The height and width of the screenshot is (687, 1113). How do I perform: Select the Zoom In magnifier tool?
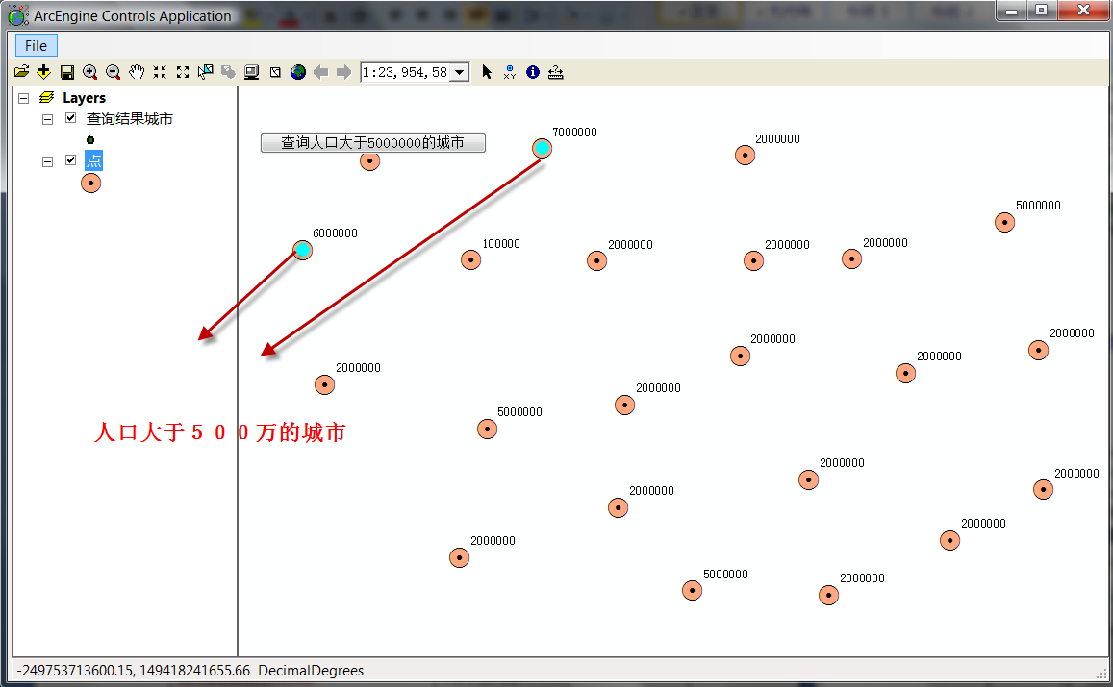tap(90, 72)
